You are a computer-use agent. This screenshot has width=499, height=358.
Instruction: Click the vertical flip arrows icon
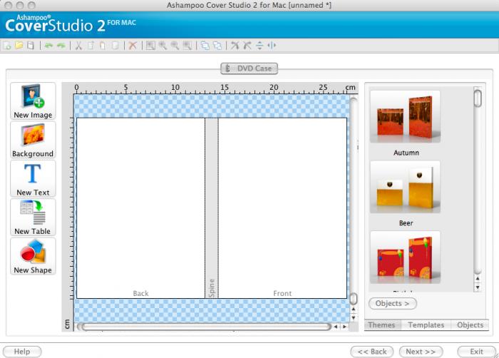[x=259, y=46]
